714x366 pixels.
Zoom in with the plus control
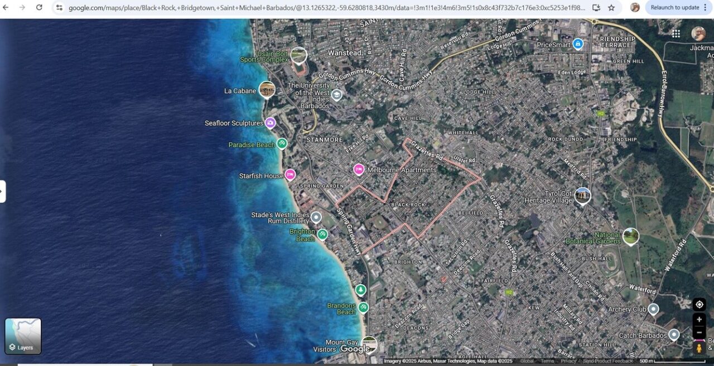[x=699, y=319]
